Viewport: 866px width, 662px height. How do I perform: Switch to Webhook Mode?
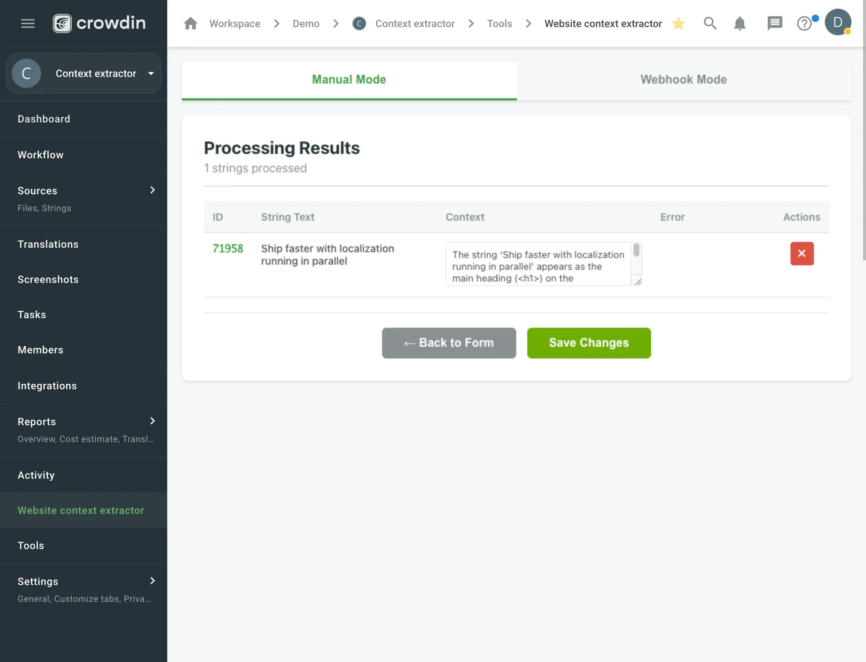(683, 79)
